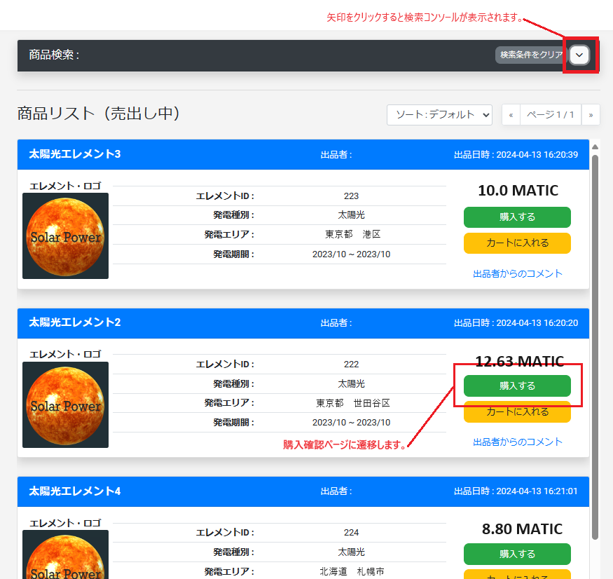
Task: Open 出品者からのコメント for 太陽光エレメント3
Action: click(x=517, y=273)
